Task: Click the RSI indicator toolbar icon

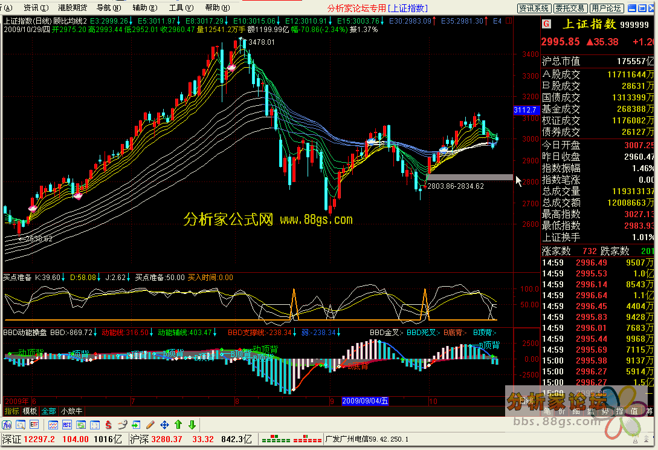Action: tap(67, 425)
